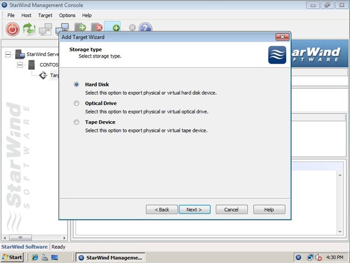350x263 pixels.
Task: Collapse the StarWind Servers tree node
Action: point(8,54)
